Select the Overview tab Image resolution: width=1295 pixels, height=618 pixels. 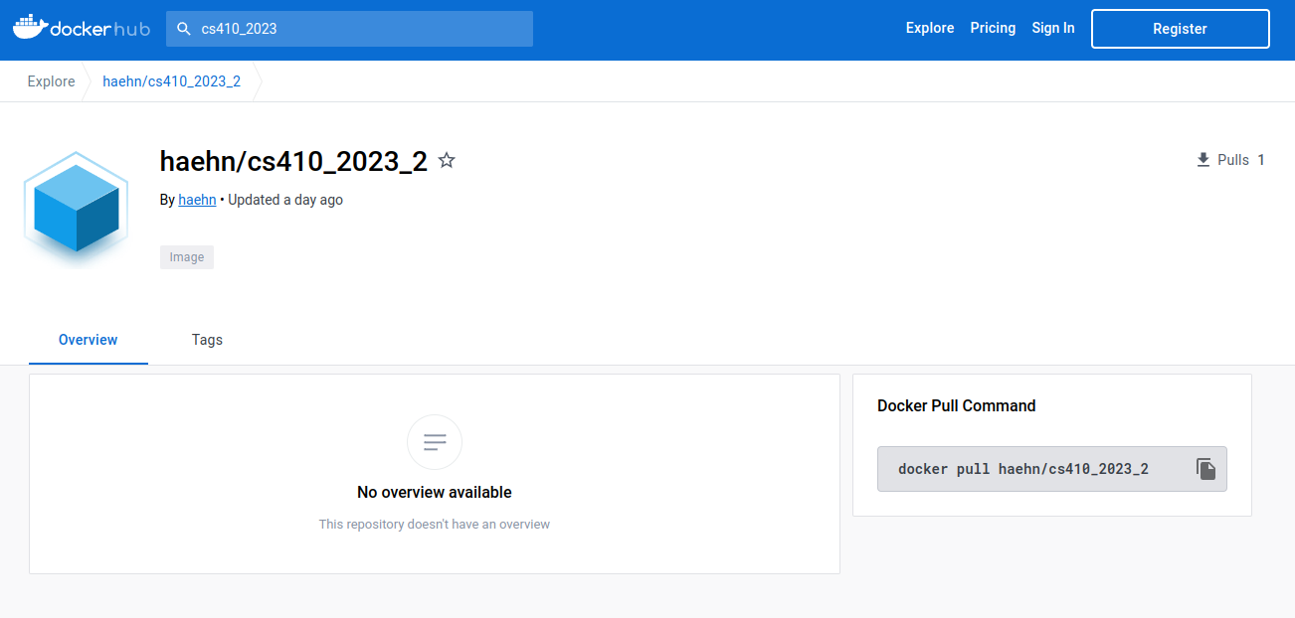pyautogui.click(x=89, y=340)
